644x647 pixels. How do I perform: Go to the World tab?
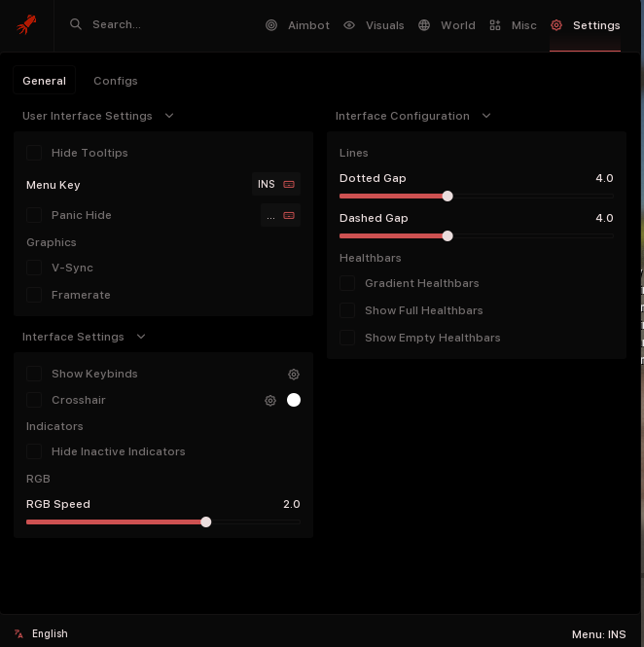click(447, 25)
